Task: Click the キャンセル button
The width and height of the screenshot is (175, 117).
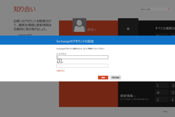Action: [115, 78]
